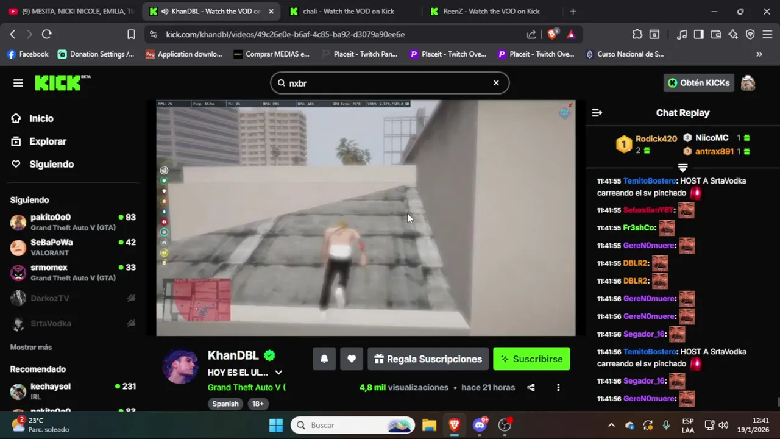Click the green Suscribirse button
Screen dimensions: 780x439
pos(531,359)
